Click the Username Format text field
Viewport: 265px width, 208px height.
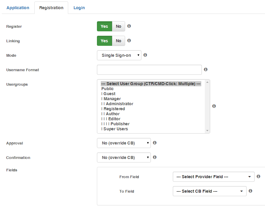tap(149, 70)
